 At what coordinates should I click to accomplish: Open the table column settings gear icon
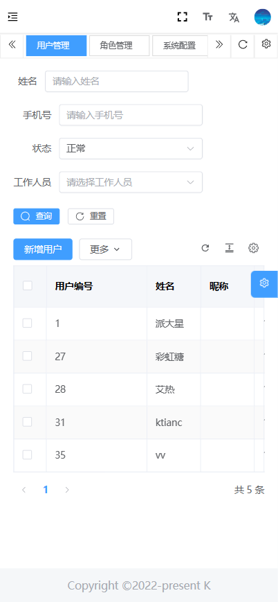tap(254, 248)
